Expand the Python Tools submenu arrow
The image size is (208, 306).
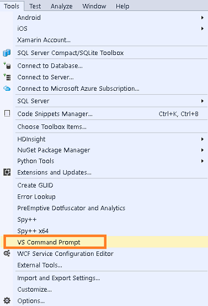(x=202, y=161)
